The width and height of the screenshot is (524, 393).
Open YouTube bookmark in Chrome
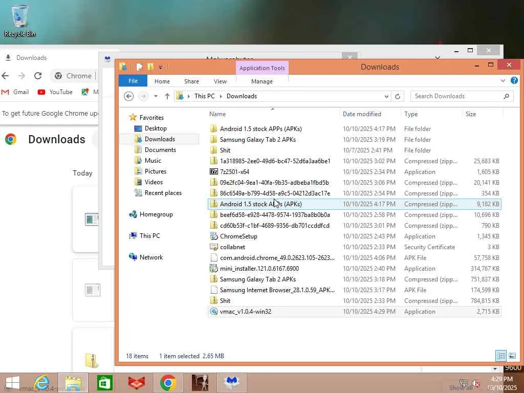(x=55, y=92)
